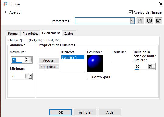This screenshot has width=164, height=117.
Task: Enable the Contre-jour checkbox
Action: [89, 77]
